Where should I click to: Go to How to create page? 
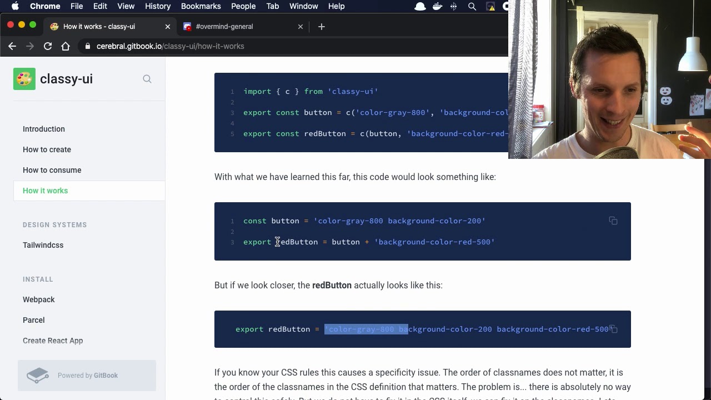pyautogui.click(x=47, y=149)
